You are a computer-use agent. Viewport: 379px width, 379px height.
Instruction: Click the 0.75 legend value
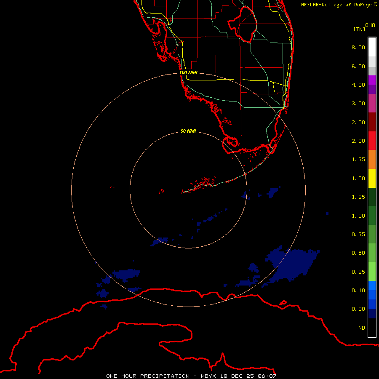coord(358,235)
